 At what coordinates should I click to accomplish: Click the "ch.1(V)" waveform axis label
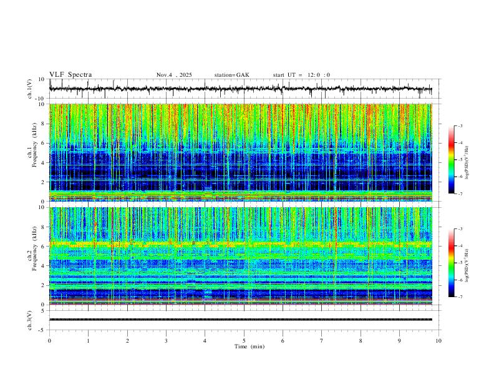click(x=30, y=89)
